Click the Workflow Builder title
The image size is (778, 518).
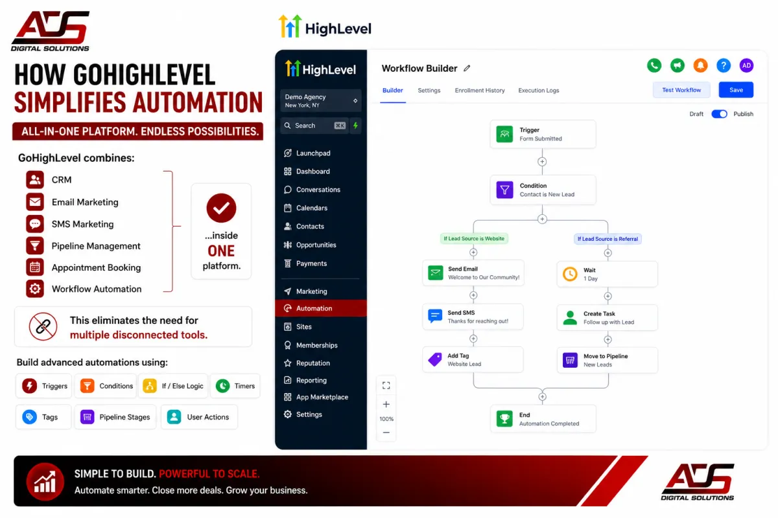coord(419,68)
